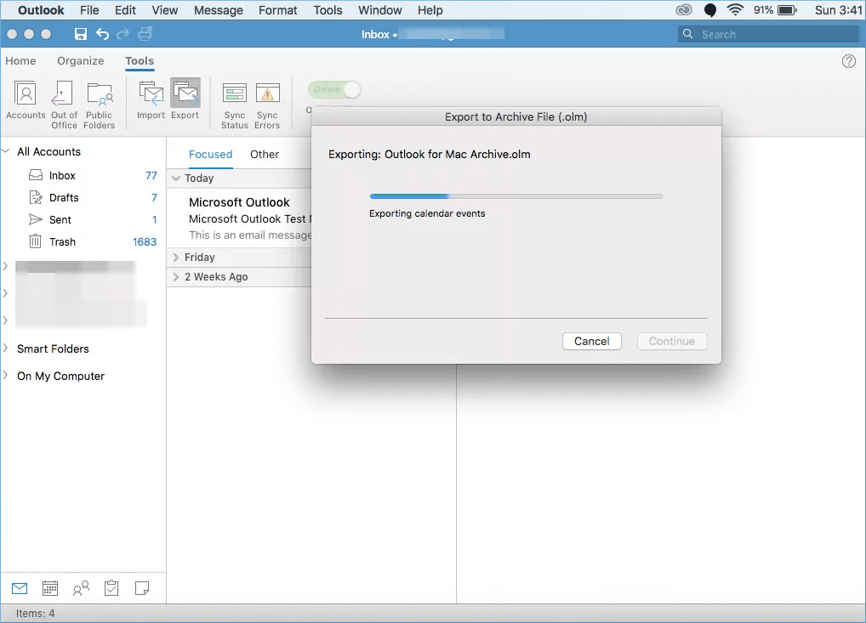This screenshot has height=623, width=866.
Task: Click the export progress bar
Action: 516,195
